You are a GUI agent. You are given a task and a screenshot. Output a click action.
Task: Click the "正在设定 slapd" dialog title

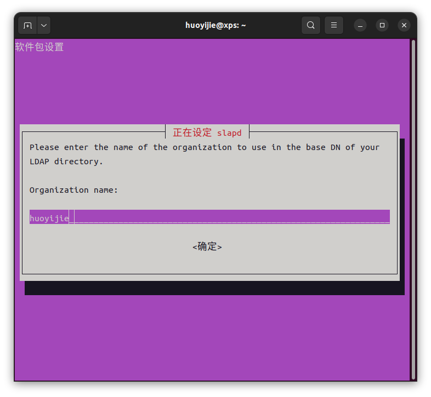[x=207, y=133]
